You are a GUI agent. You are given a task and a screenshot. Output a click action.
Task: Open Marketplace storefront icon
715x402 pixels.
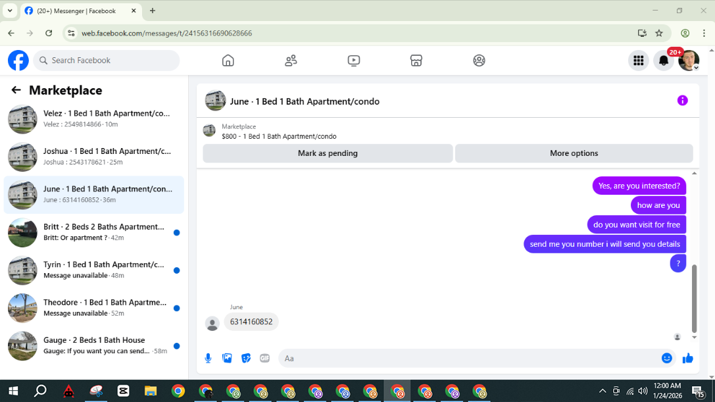point(416,61)
